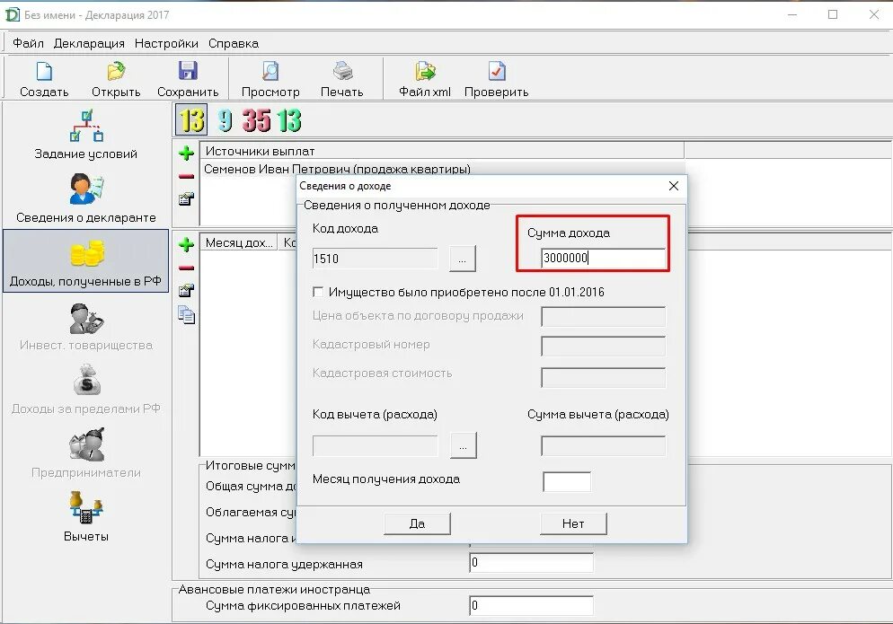Open the Декларация menu
The width and height of the screenshot is (893, 624).
pos(89,43)
